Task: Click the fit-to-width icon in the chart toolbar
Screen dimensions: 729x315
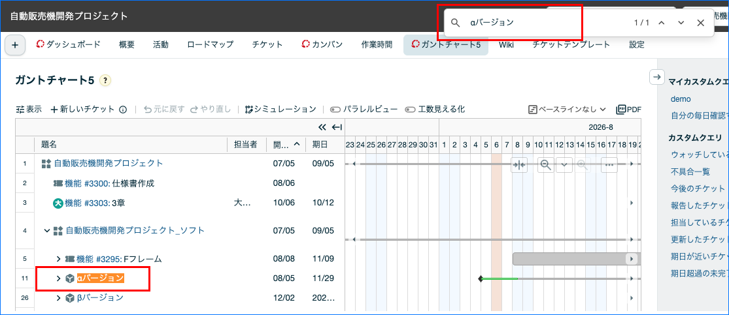Action: coord(519,165)
